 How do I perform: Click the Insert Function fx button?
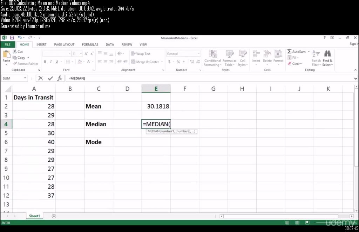click(x=60, y=78)
